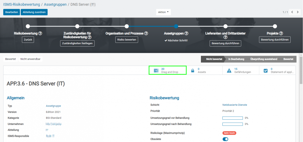
Task: Open the Netzbasierte Dienste link
Action: [x=234, y=105]
